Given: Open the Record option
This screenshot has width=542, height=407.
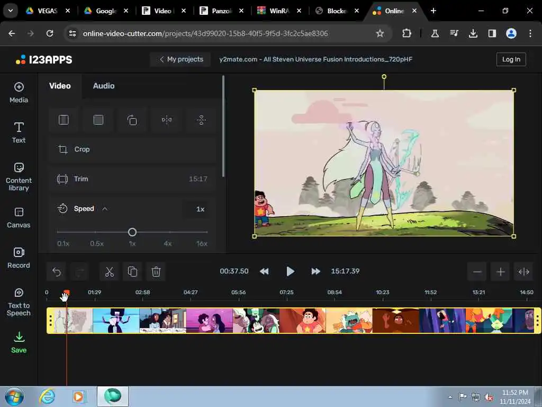Looking at the screenshot, I should (19, 258).
